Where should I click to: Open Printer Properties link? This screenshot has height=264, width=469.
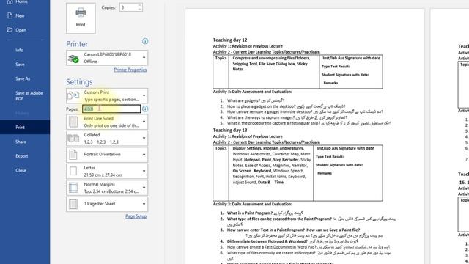[130, 70]
